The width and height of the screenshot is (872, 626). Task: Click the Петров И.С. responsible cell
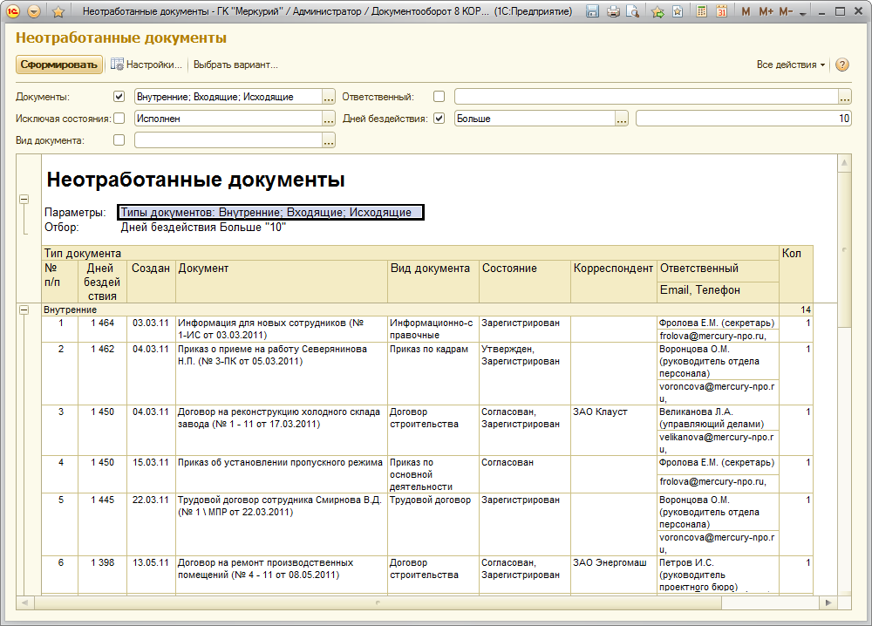click(718, 575)
